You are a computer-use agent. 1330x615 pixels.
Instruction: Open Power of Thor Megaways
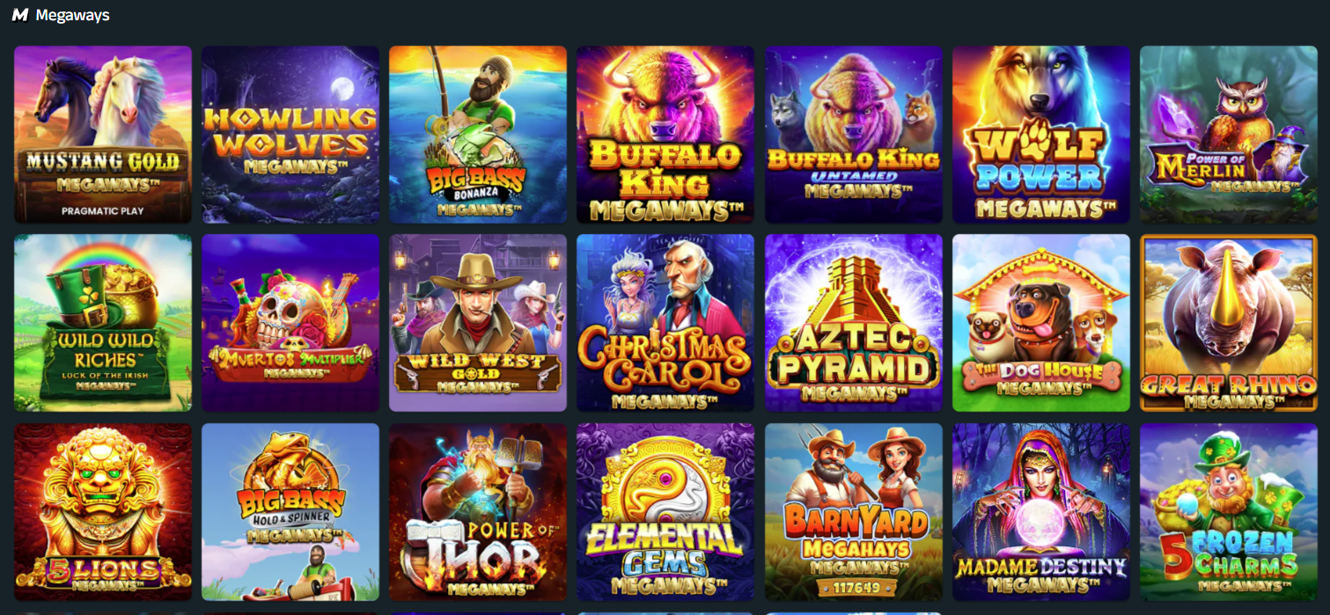pos(478,512)
